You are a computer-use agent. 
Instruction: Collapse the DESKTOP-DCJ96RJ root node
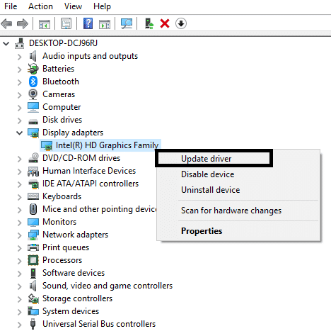[6, 43]
